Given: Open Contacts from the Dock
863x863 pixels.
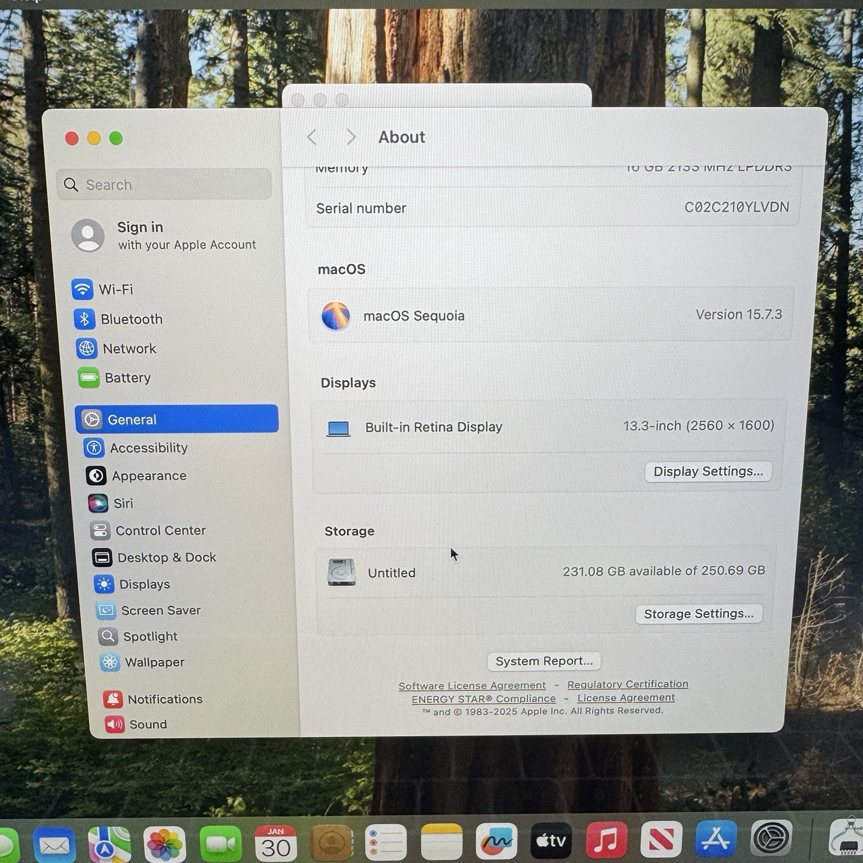Looking at the screenshot, I should click(331, 843).
